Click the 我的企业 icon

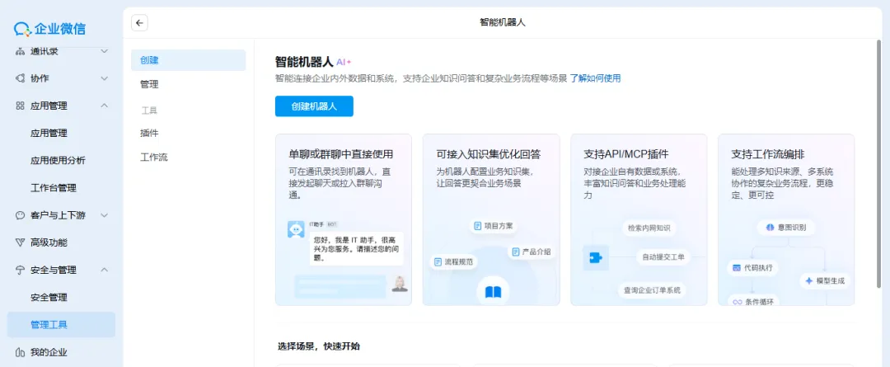(x=20, y=352)
